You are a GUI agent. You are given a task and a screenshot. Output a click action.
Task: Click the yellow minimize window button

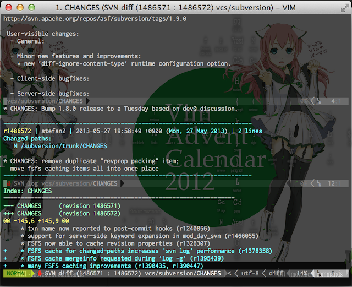pyautogui.click(x=20, y=7)
